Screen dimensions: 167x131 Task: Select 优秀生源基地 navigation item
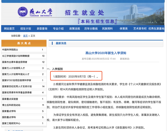tap(156, 29)
